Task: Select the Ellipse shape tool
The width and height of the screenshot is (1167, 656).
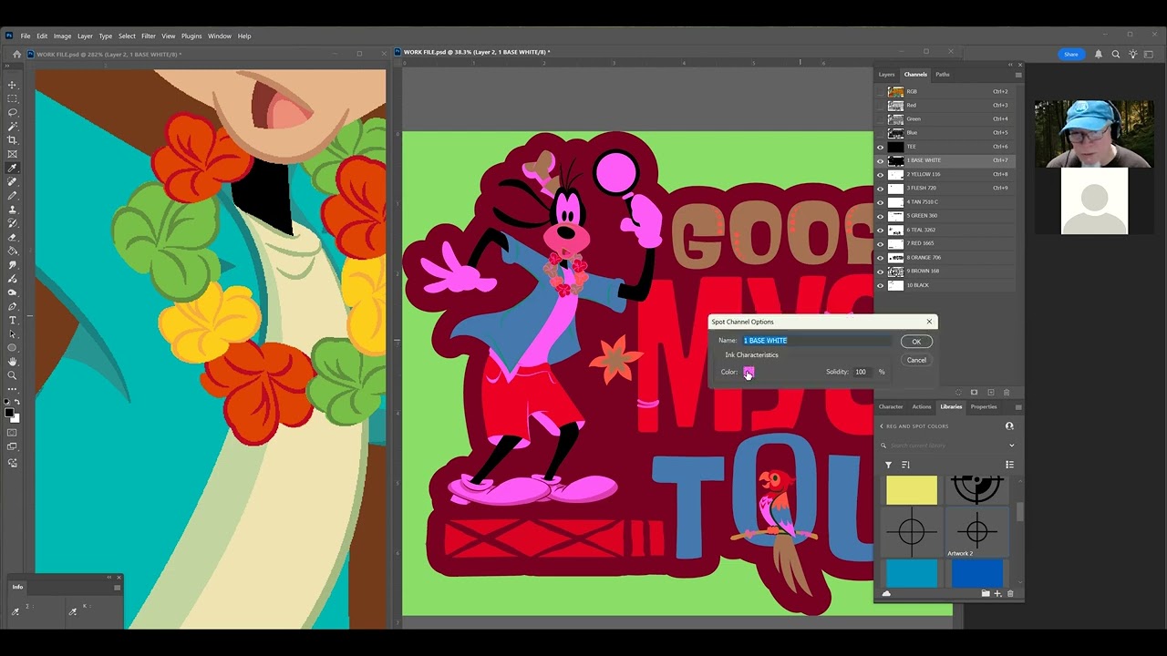Action: (x=12, y=348)
